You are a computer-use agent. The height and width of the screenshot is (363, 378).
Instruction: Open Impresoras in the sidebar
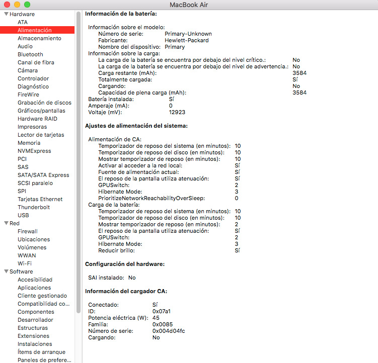(x=32, y=127)
